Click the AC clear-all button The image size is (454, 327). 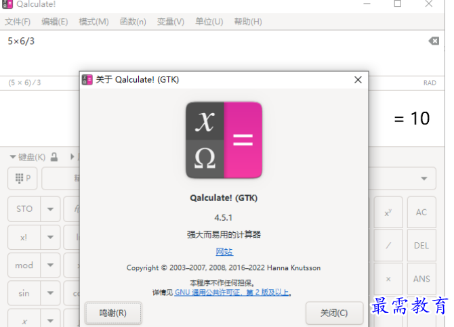421,213
